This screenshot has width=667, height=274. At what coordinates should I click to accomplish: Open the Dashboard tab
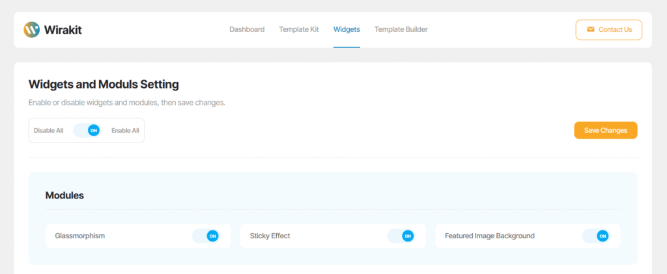247,29
